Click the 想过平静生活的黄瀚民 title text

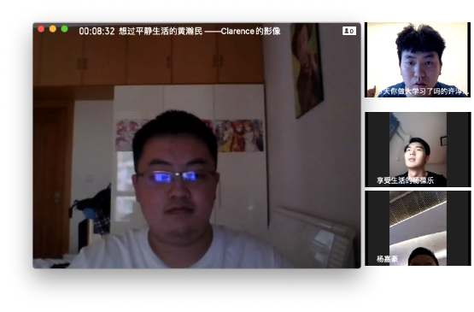(x=161, y=31)
